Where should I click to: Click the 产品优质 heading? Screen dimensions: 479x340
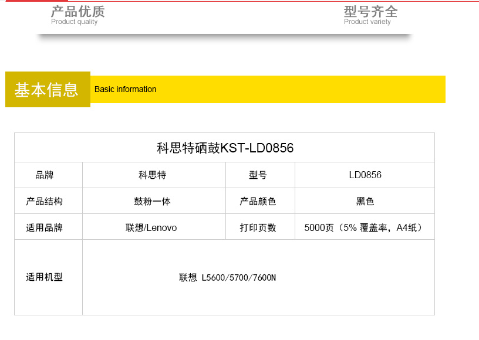point(77,12)
